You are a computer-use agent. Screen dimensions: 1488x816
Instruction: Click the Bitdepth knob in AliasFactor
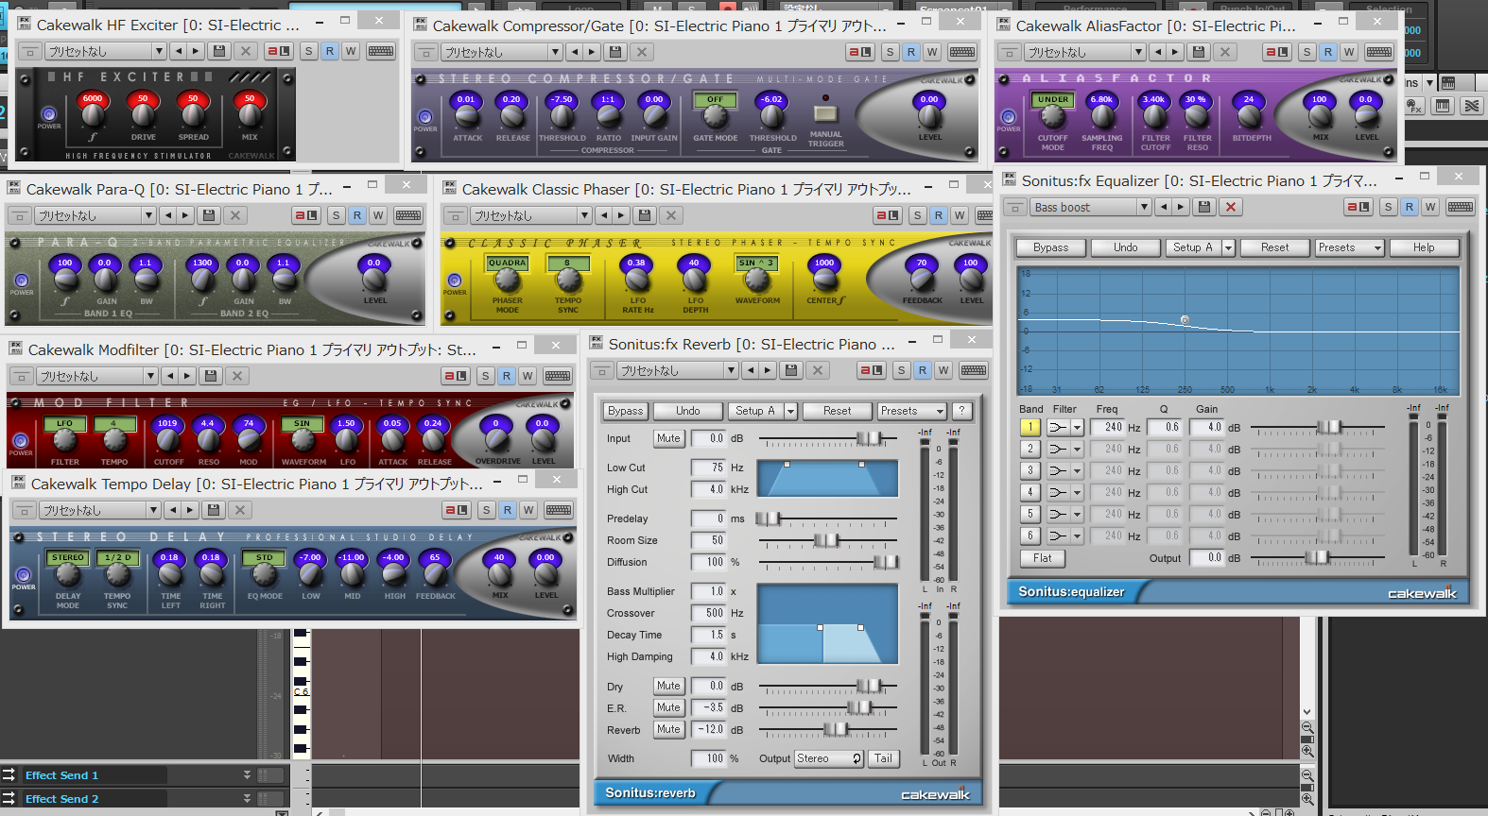[1250, 115]
